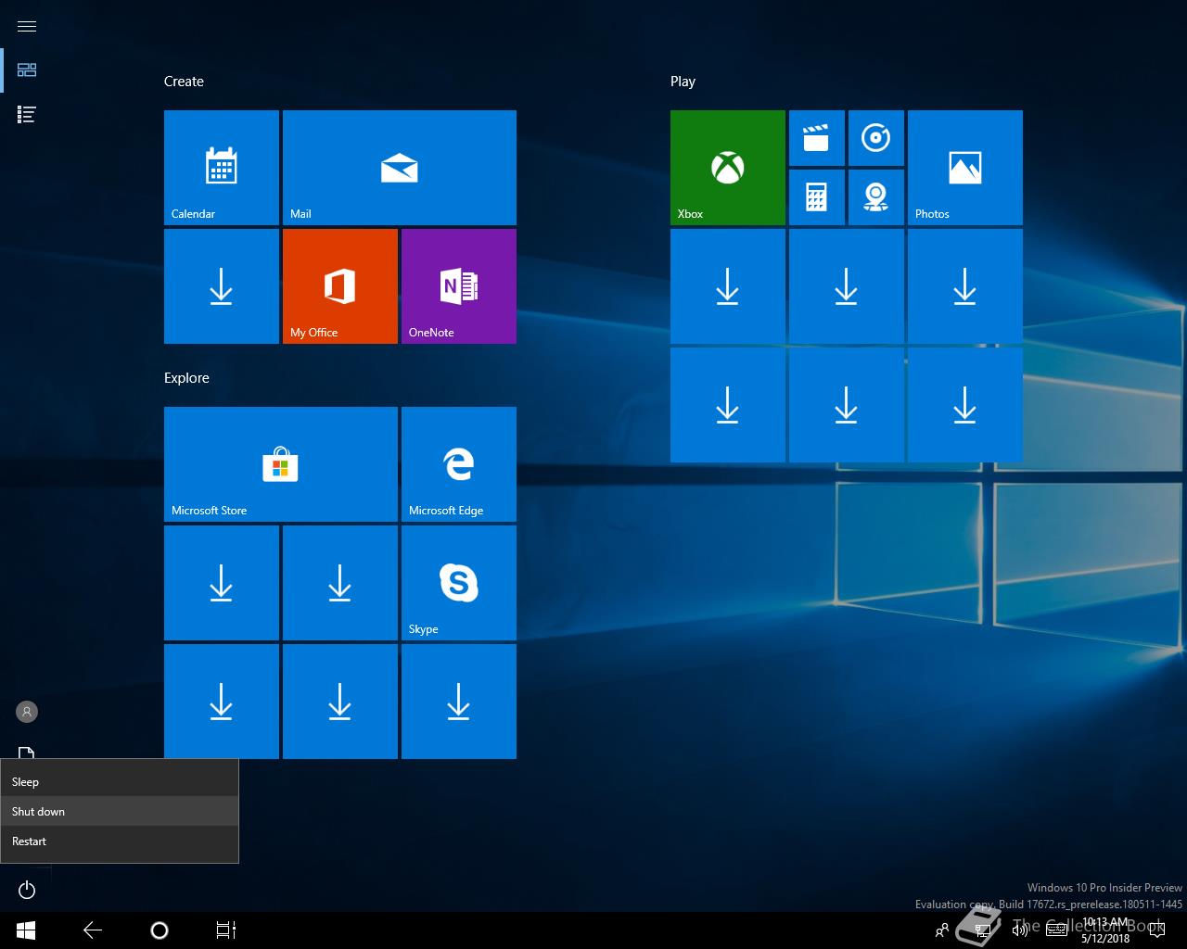Viewport: 1187px width, 949px height.
Task: Launch the My Office tile
Action: coord(340,286)
